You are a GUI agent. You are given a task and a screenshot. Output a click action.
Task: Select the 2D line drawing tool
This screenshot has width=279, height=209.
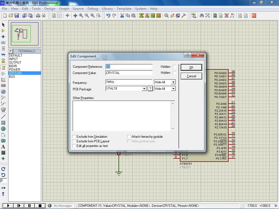pos(3,117)
